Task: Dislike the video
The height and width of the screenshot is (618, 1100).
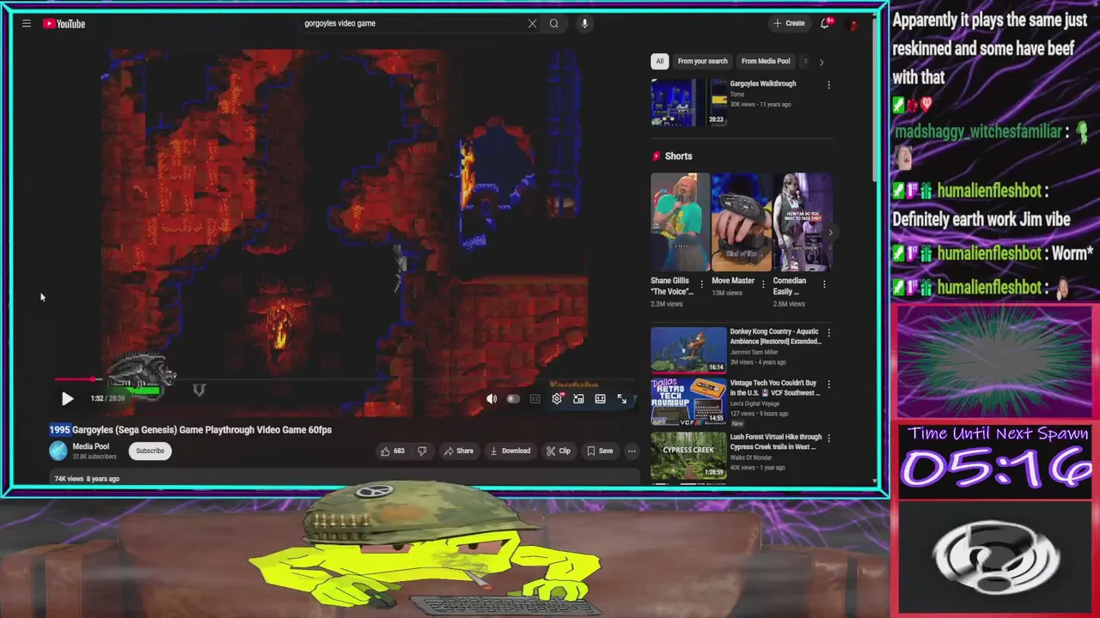Action: click(x=422, y=451)
